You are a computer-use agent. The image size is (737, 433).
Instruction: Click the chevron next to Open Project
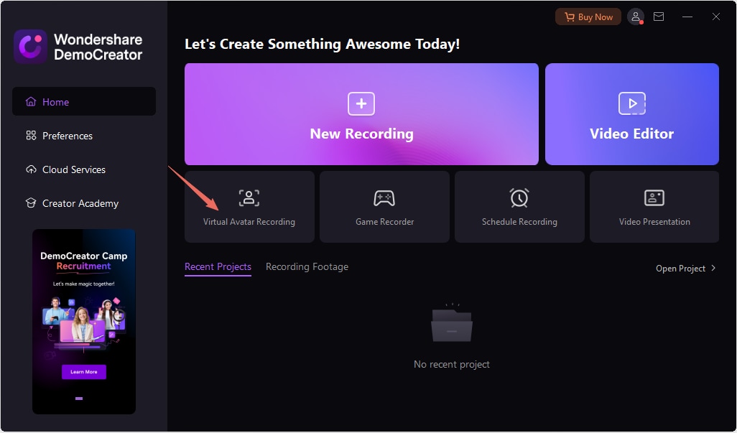pos(713,268)
